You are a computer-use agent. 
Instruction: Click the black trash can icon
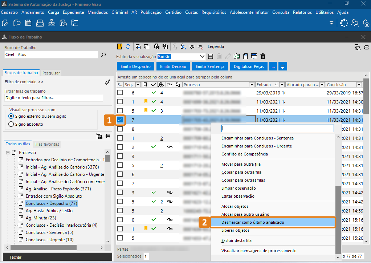pos(262,56)
